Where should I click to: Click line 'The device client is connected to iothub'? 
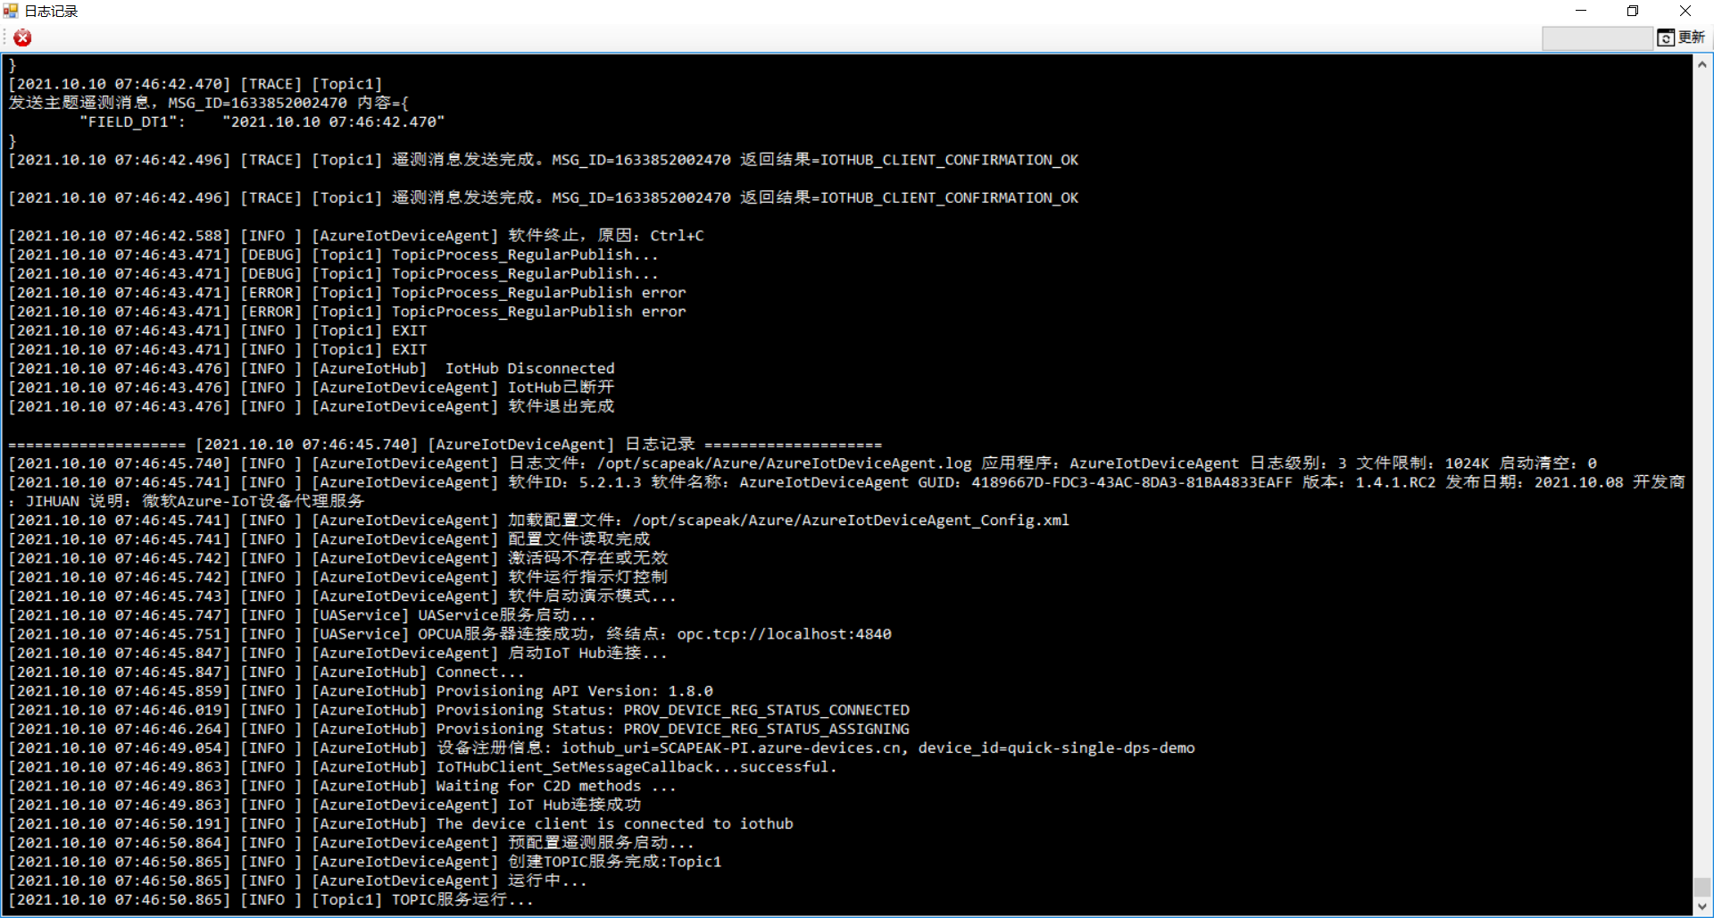click(x=401, y=824)
